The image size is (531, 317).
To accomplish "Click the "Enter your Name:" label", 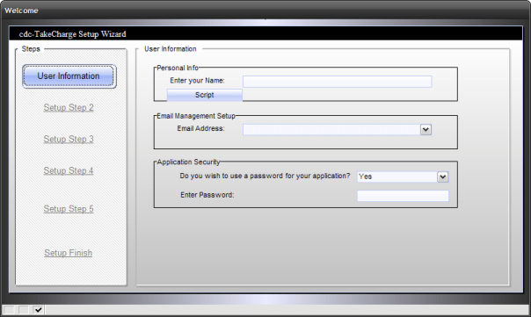I will click(x=197, y=81).
